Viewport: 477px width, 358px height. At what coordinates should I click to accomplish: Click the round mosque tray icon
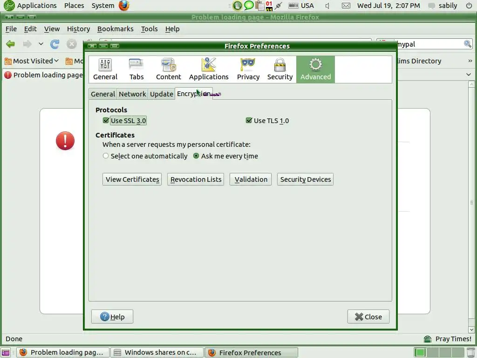point(237,5)
